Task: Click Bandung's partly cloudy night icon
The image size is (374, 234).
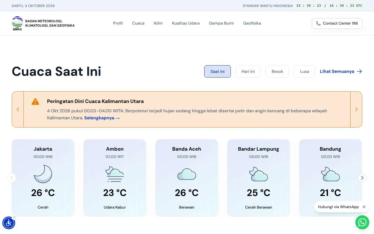Action: point(330,174)
